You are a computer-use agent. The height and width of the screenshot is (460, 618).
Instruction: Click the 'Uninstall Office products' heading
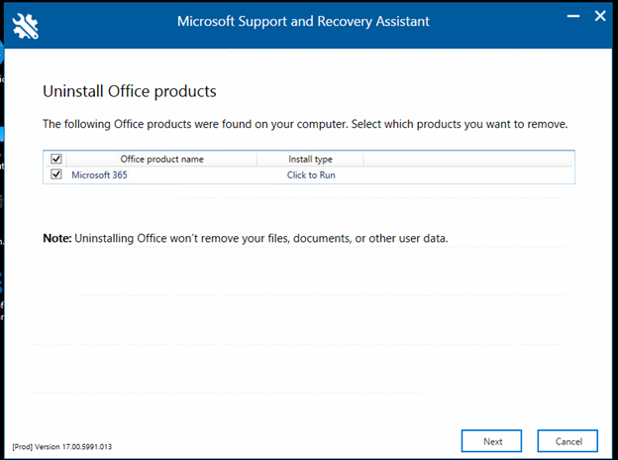tap(129, 91)
